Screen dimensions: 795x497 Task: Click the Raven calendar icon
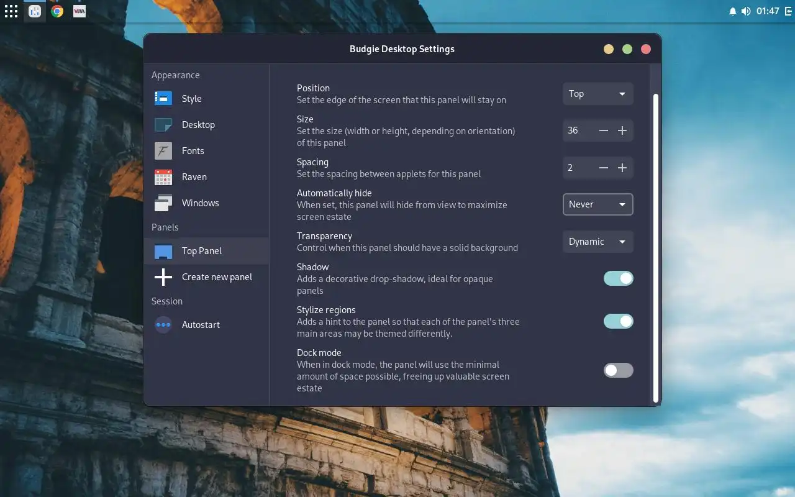coord(163,176)
